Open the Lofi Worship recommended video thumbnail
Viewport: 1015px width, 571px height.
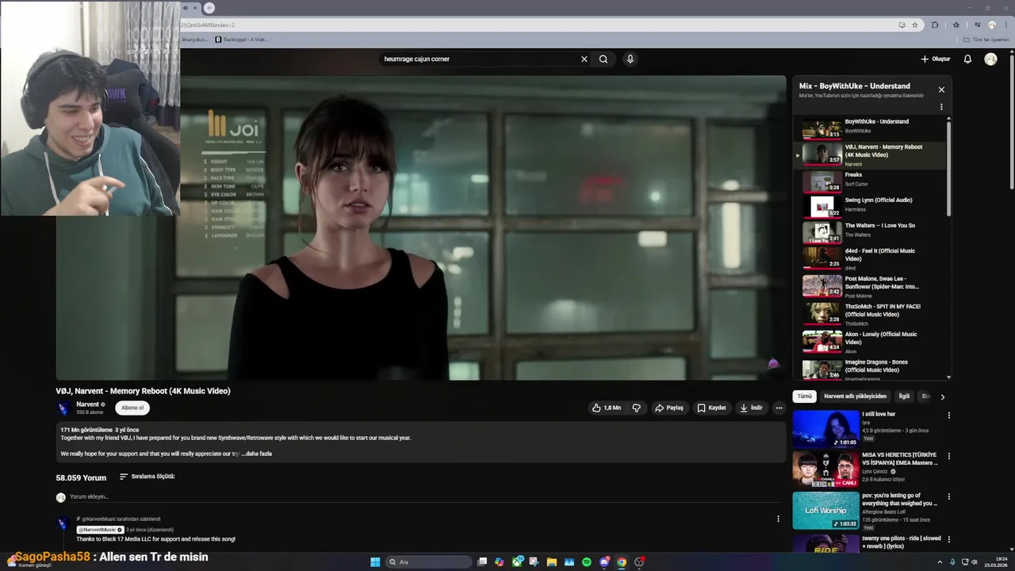pyautogui.click(x=825, y=510)
